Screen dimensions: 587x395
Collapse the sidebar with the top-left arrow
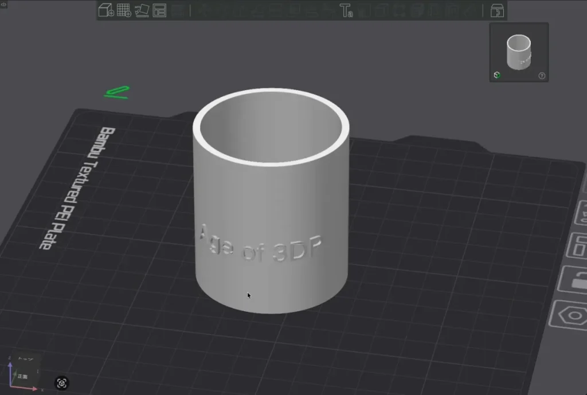coord(4,4)
